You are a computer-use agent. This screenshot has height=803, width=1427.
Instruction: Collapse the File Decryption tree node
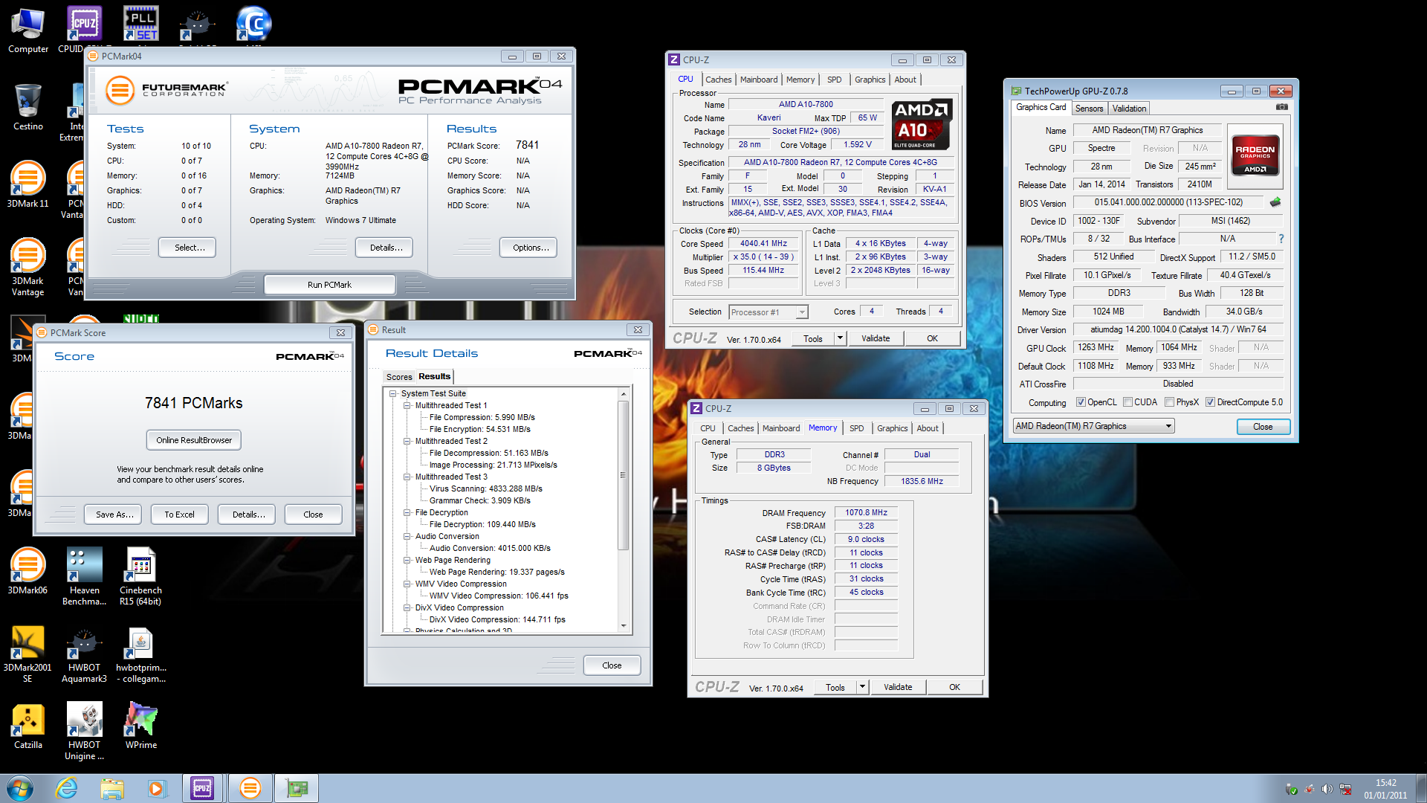[x=407, y=512]
